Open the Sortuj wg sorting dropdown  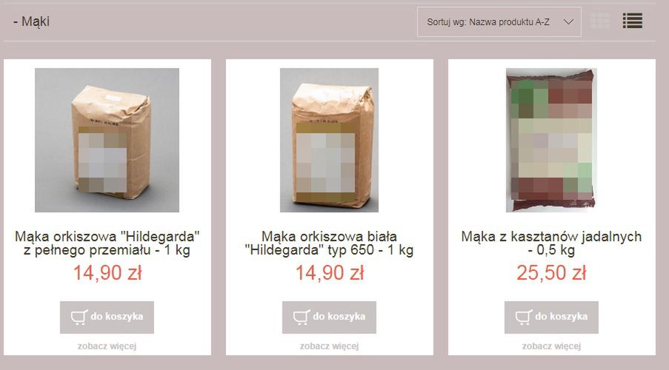click(499, 21)
